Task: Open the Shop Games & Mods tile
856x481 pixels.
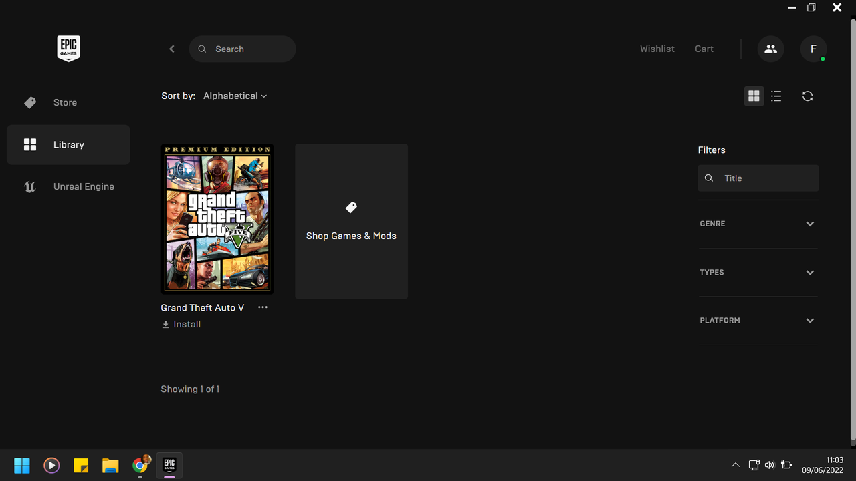Action: (351, 221)
